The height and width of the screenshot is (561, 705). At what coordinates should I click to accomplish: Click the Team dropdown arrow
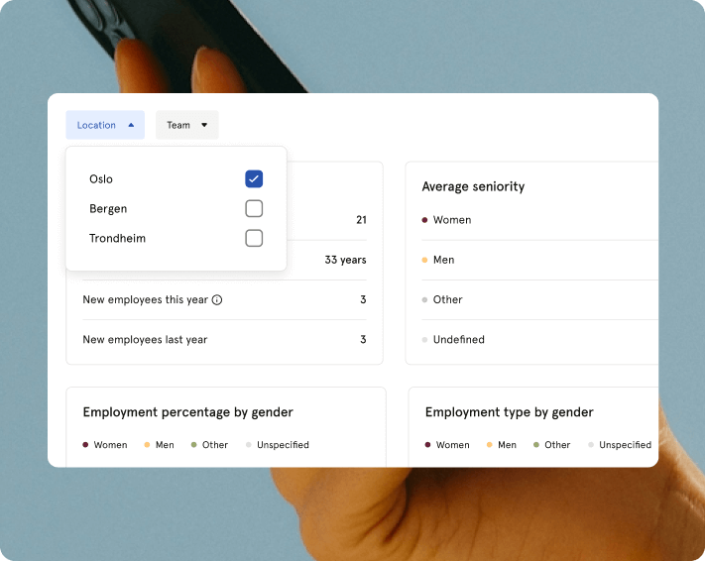pos(204,125)
